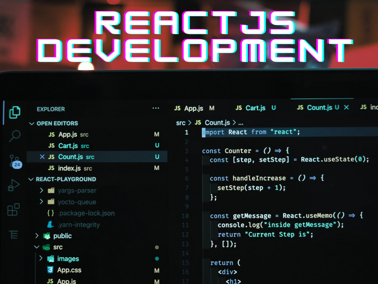Open the Extensions view
Image resolution: width=378 pixels, height=284 pixels.
(x=14, y=209)
